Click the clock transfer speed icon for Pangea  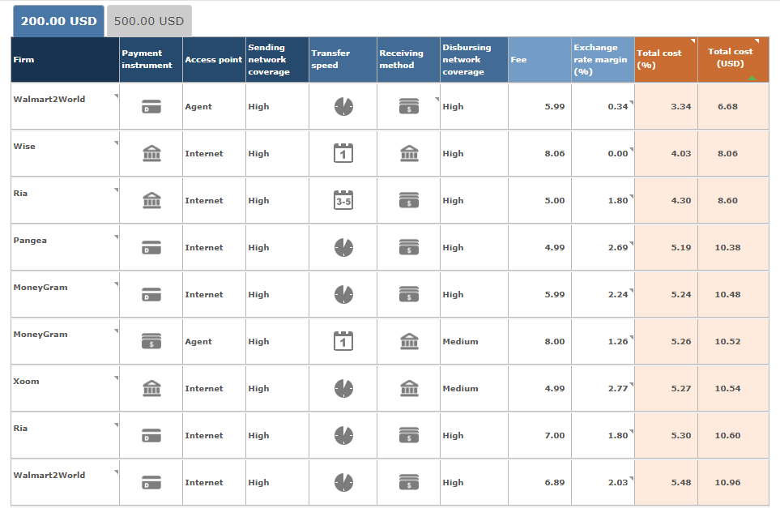click(343, 247)
